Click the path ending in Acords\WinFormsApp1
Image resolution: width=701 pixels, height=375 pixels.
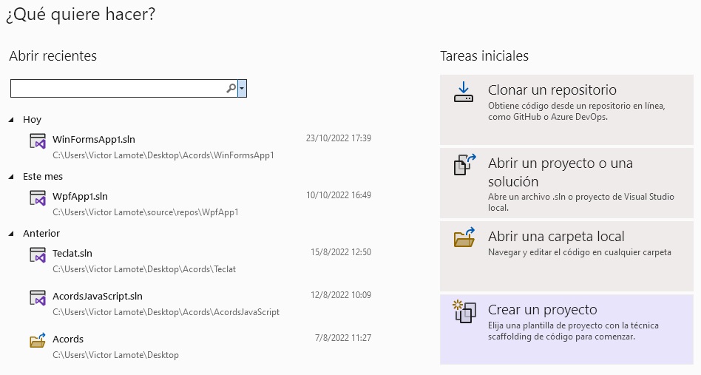(163, 155)
